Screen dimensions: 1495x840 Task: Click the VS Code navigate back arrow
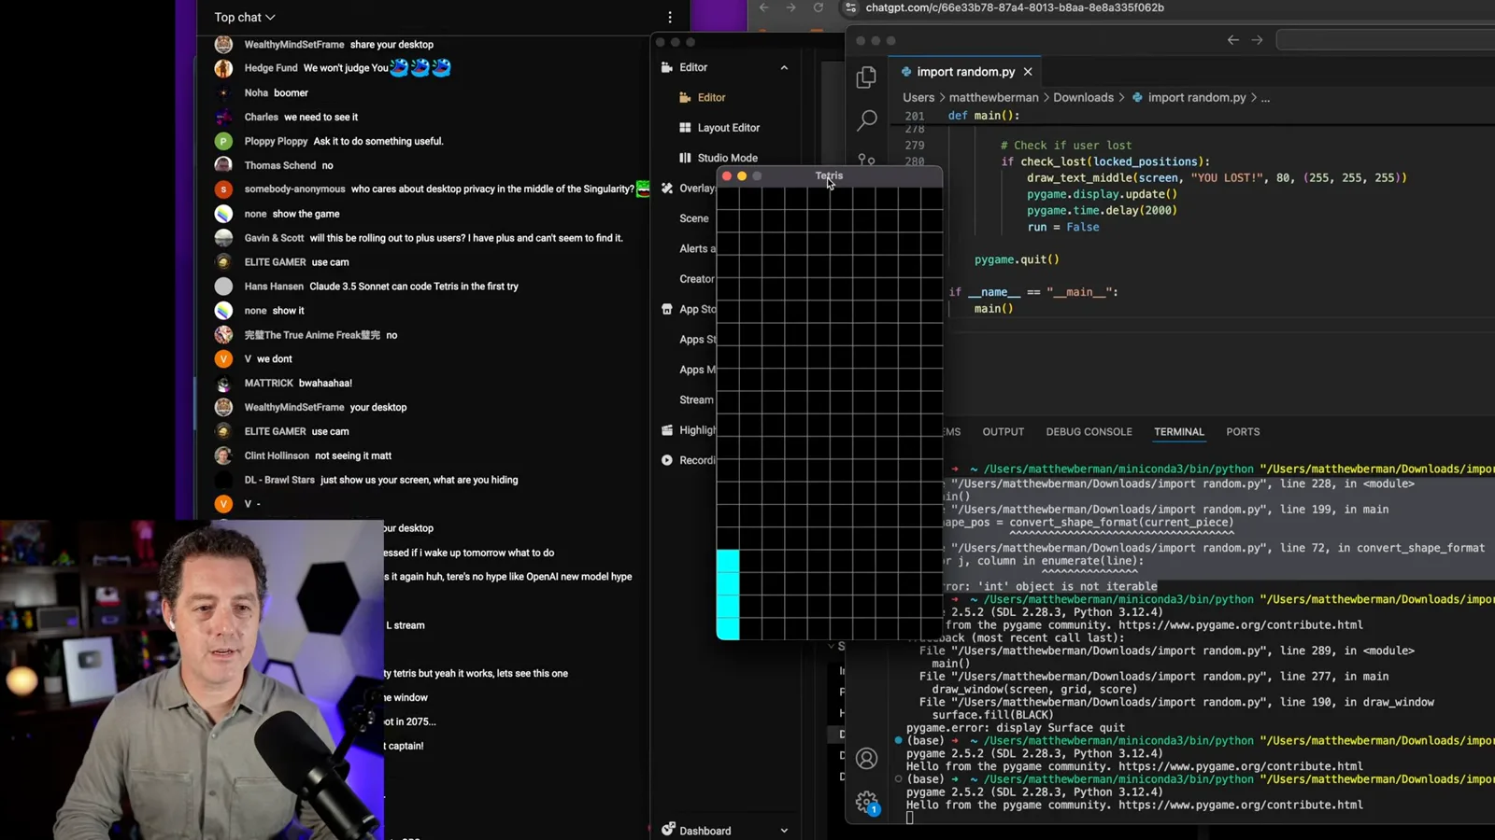coord(1233,40)
